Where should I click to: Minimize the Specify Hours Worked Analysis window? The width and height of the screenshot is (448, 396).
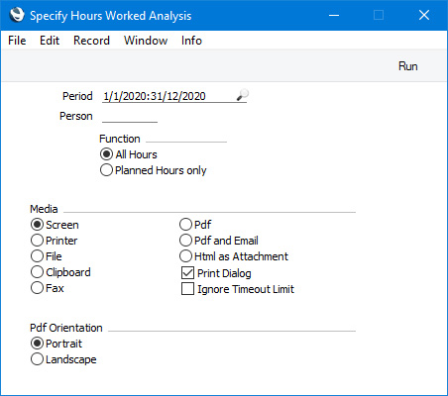[334, 15]
